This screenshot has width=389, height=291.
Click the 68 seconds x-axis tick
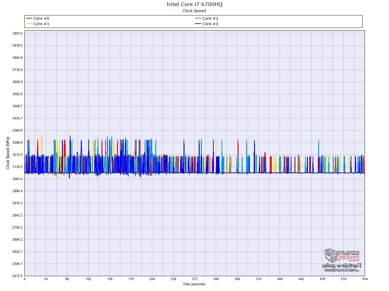[x=67, y=279]
